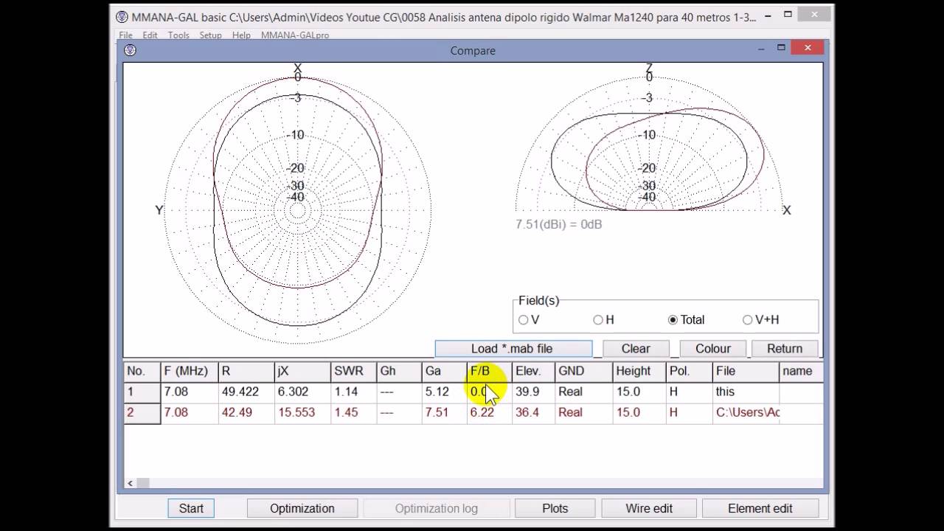944x531 pixels.
Task: Click the Elev. value 36.4
Action: pyautogui.click(x=527, y=412)
